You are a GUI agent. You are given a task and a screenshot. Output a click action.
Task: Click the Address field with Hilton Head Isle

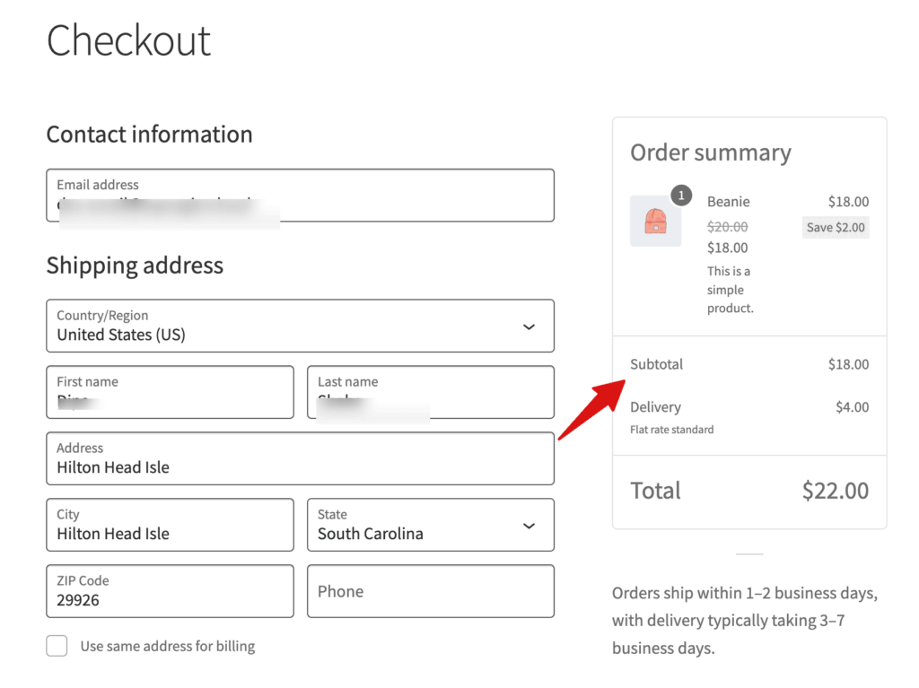(x=300, y=458)
